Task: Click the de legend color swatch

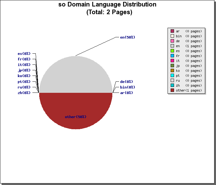Action: pyautogui.click(x=172, y=41)
